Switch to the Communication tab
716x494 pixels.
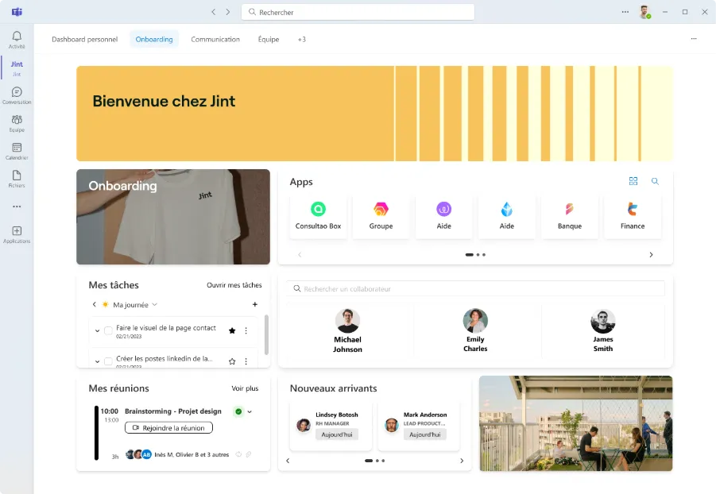click(x=215, y=39)
